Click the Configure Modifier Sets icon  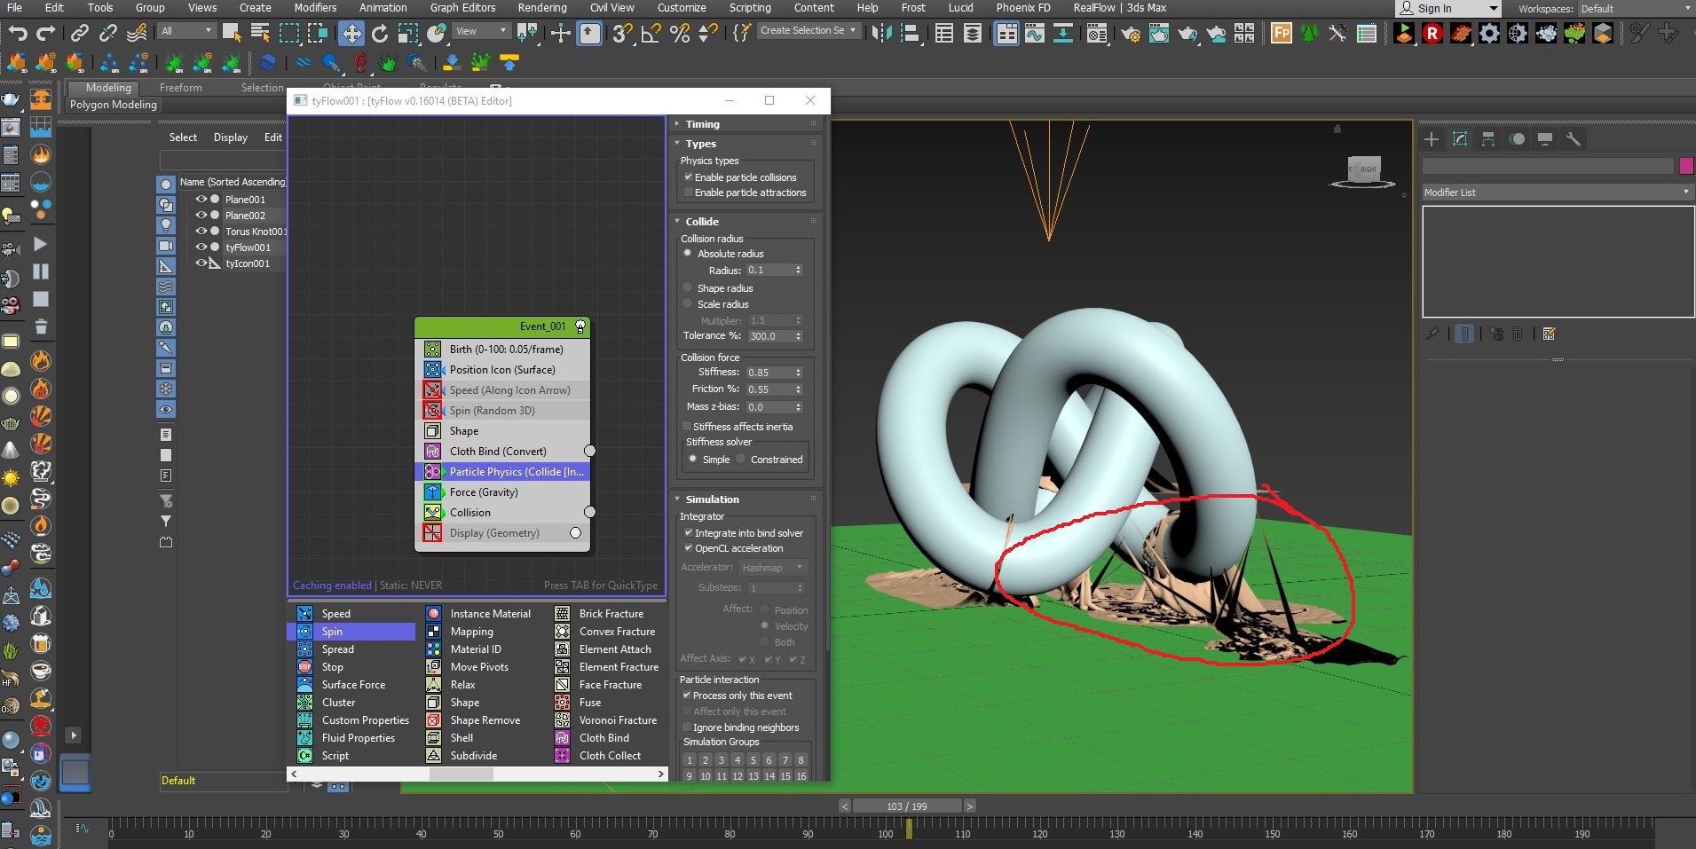(x=1550, y=334)
